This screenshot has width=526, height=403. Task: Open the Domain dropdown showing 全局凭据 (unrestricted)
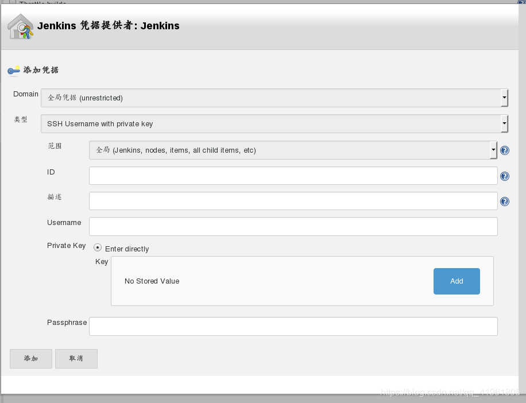[274, 98]
